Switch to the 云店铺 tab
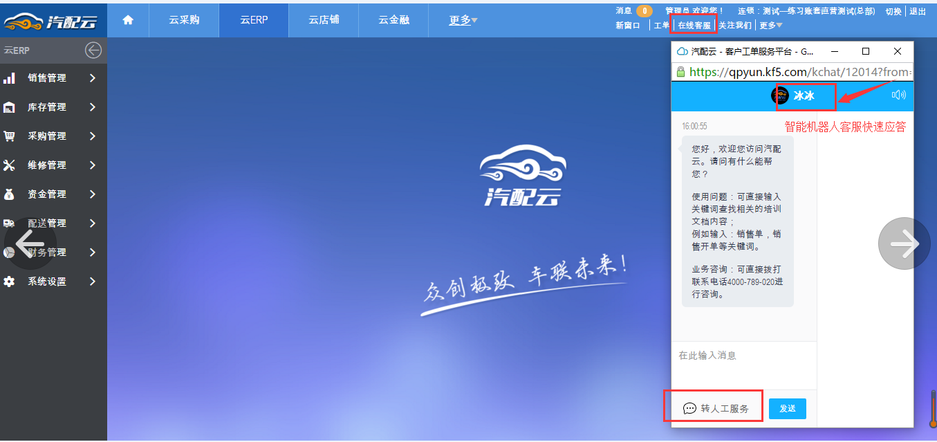 coord(324,20)
